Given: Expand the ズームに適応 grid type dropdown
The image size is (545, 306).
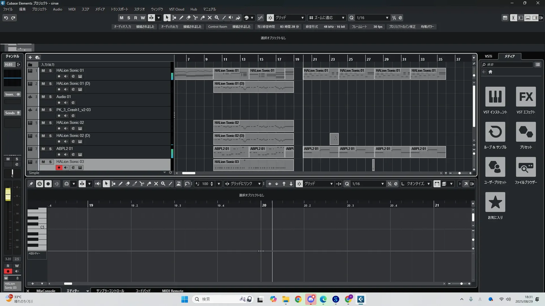Looking at the screenshot, I should tap(343, 18).
